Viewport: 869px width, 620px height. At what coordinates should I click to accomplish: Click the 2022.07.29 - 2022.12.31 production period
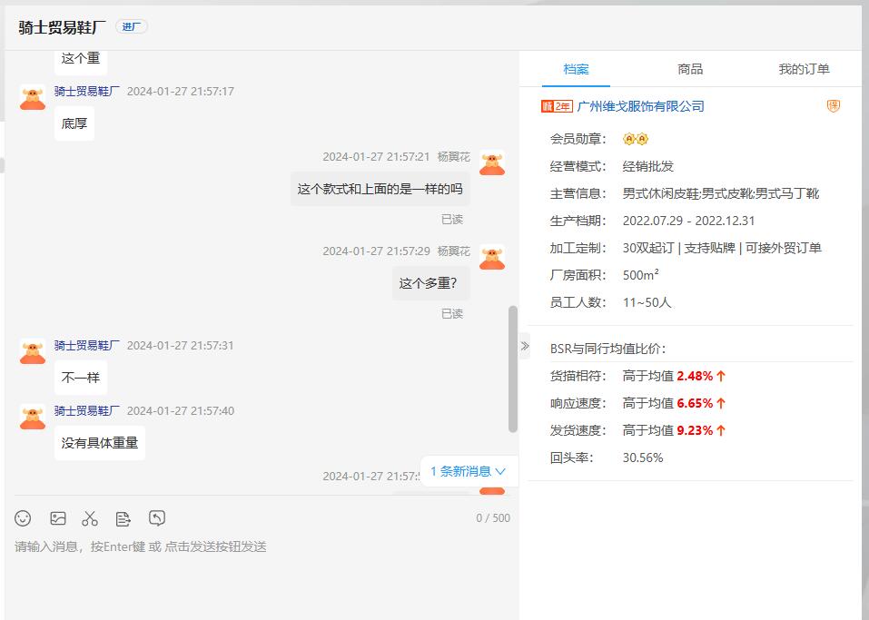[688, 221]
